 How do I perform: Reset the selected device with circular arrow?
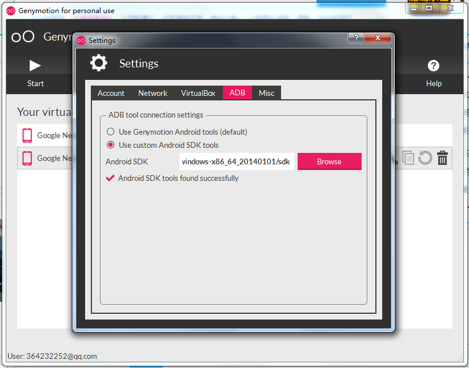tap(425, 157)
